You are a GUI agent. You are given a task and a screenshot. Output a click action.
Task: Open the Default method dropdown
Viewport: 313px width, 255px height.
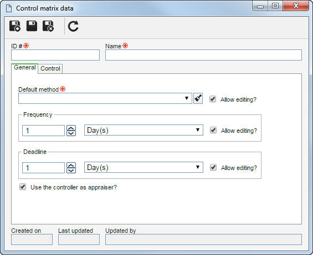(x=105, y=98)
